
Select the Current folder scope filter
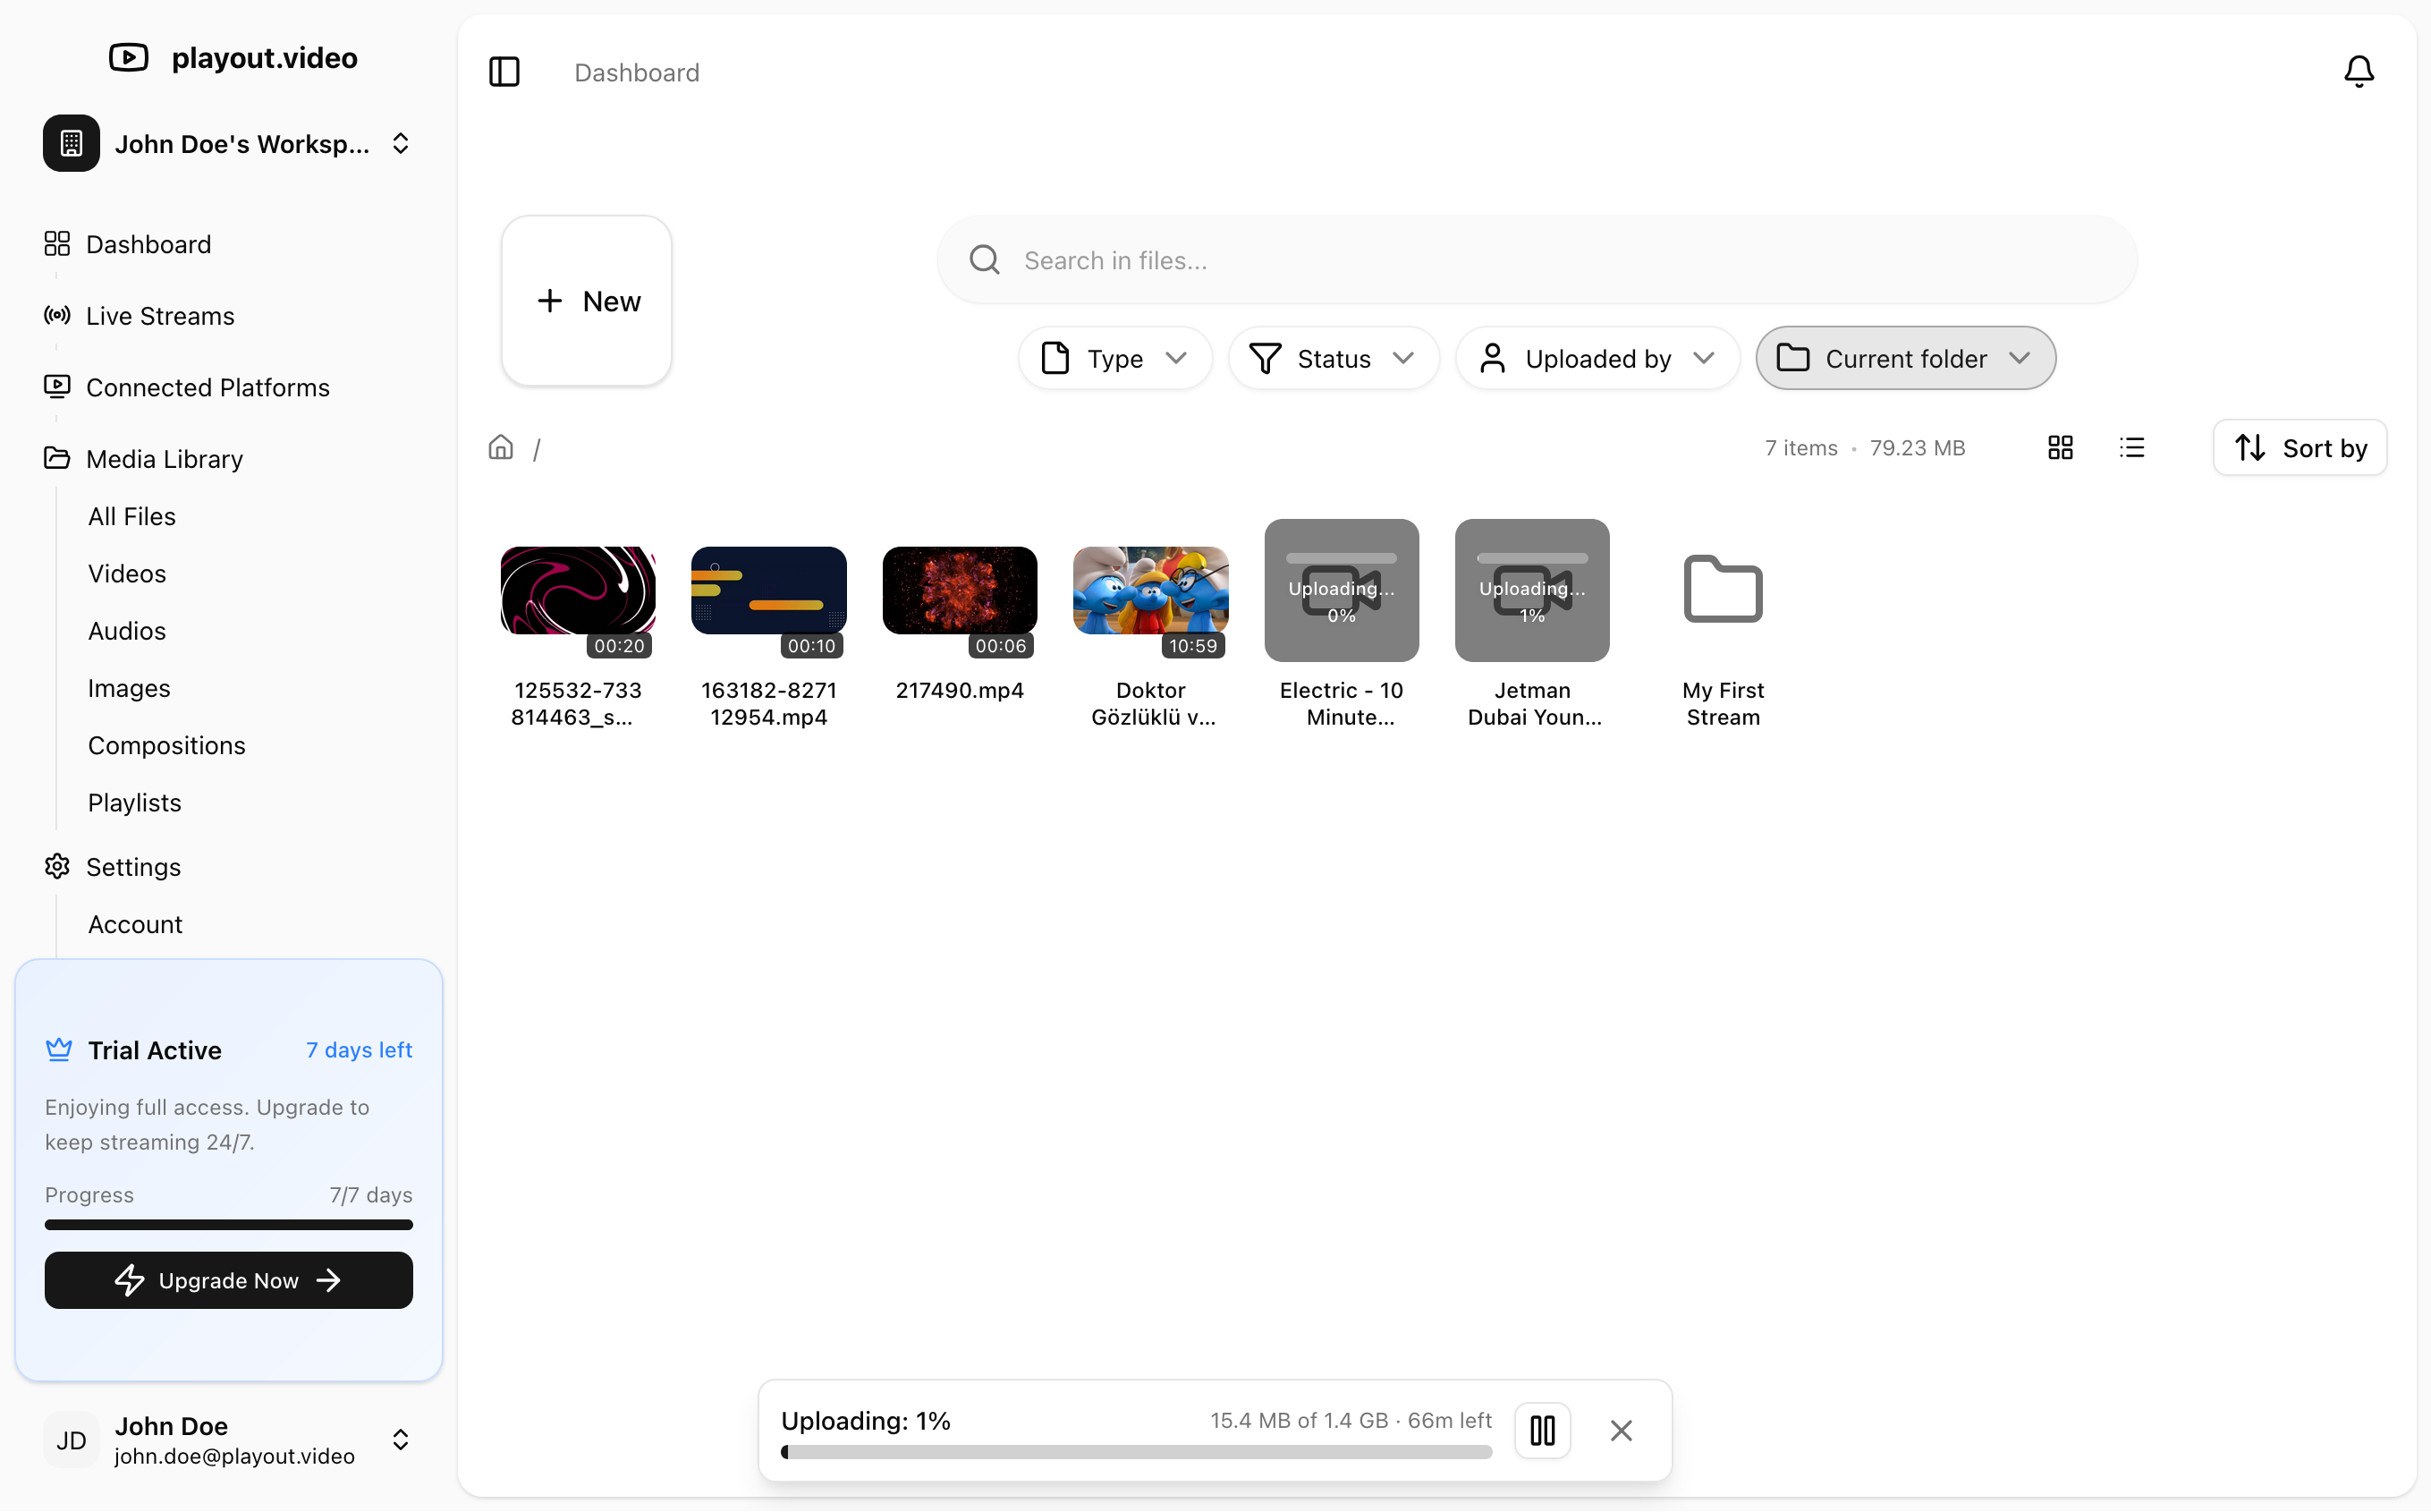pyautogui.click(x=1904, y=358)
